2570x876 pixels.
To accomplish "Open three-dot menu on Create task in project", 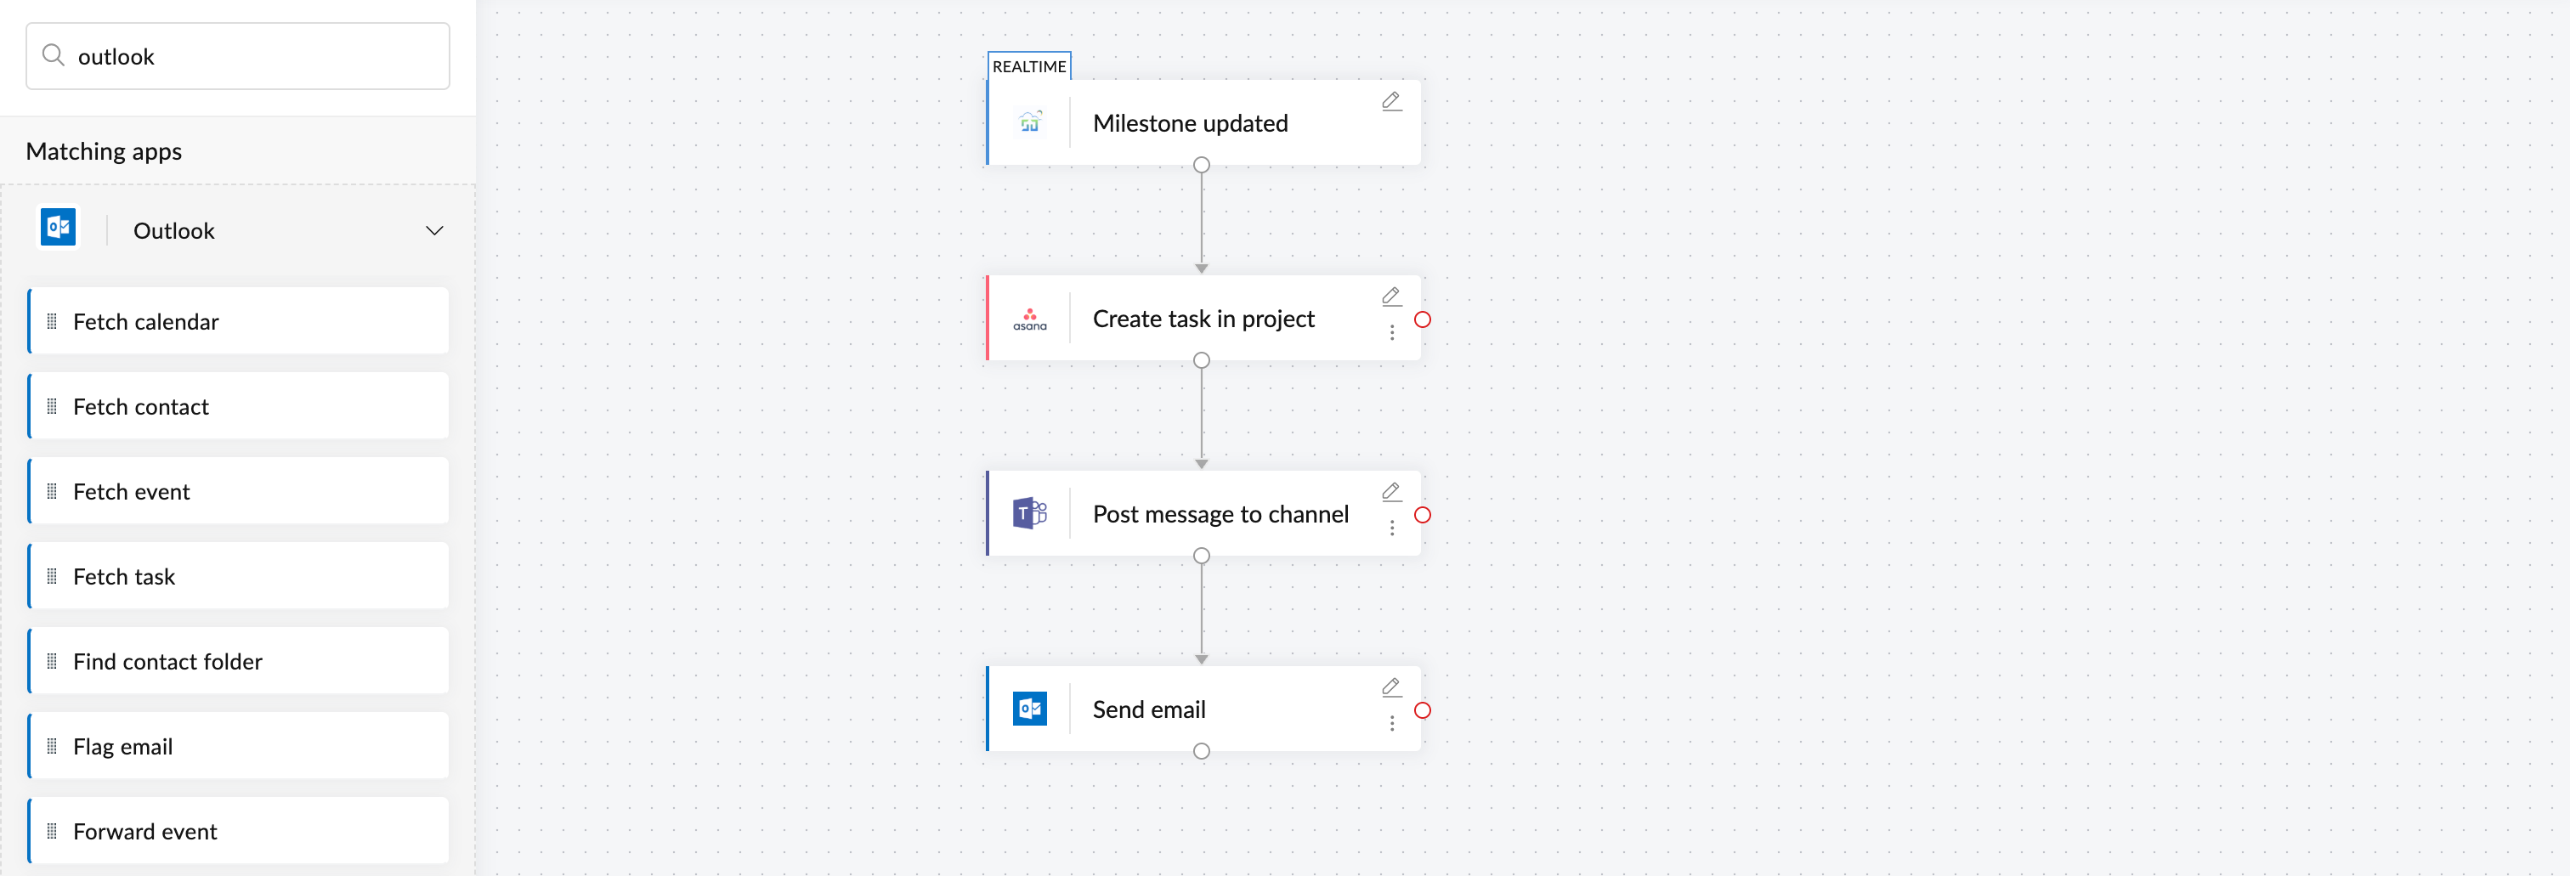I will tap(1392, 332).
